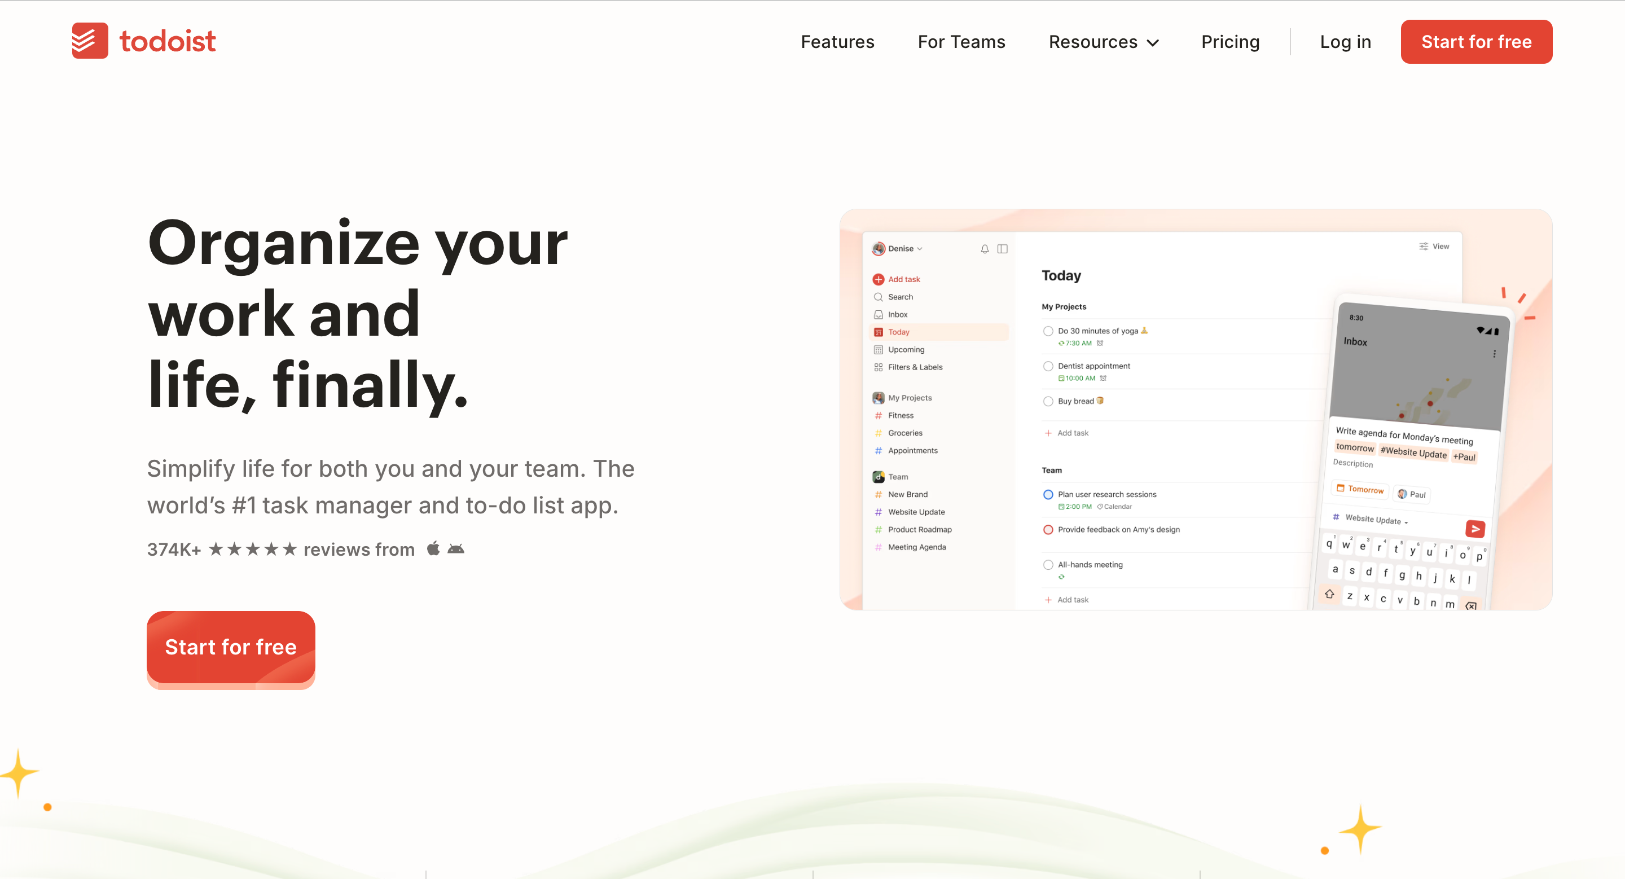Click the Apple logo next to reviews

(x=433, y=548)
